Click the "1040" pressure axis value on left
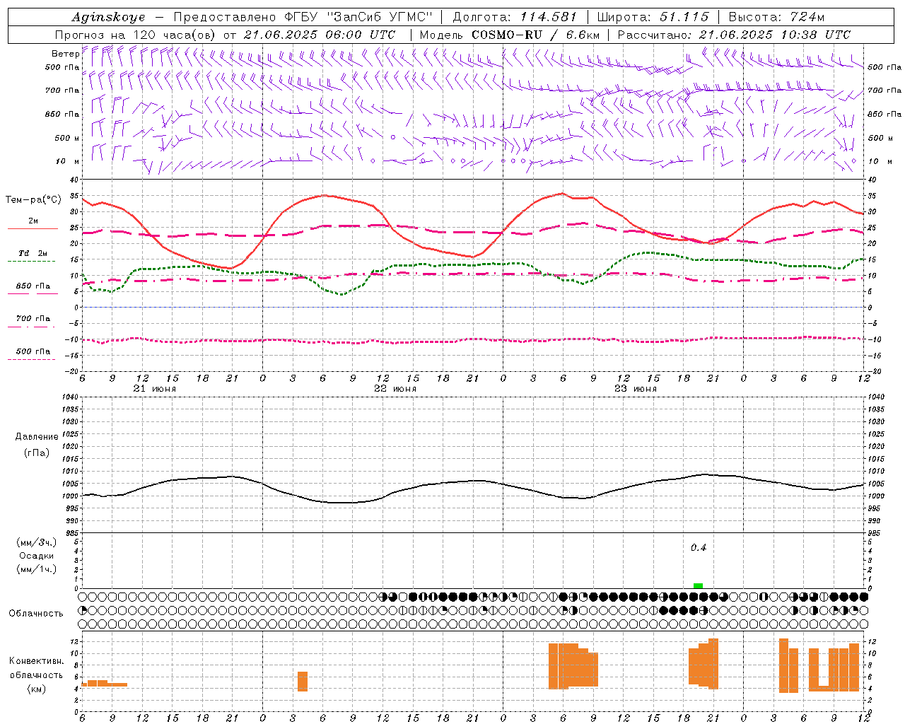The width and height of the screenshot is (905, 724). (x=69, y=397)
